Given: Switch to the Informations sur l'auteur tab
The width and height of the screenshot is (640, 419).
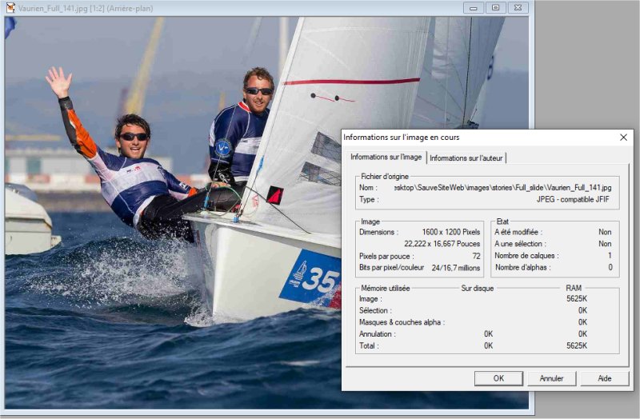Looking at the screenshot, I should 466,158.
